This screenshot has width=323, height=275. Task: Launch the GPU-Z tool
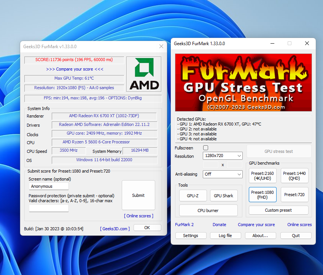click(193, 196)
